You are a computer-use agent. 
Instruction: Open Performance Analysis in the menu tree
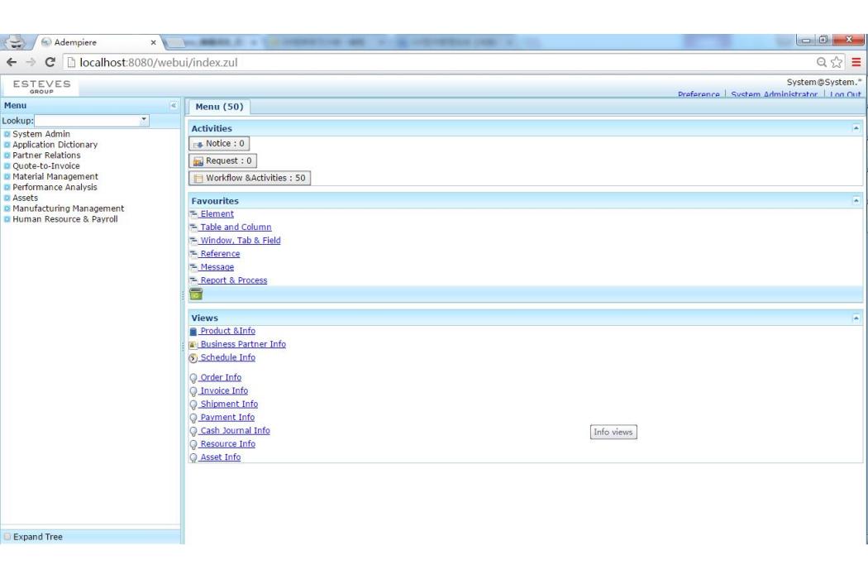[55, 187]
